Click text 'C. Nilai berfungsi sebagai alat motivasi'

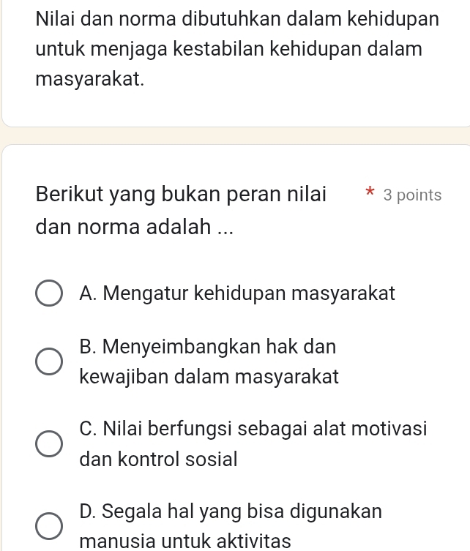(x=253, y=429)
